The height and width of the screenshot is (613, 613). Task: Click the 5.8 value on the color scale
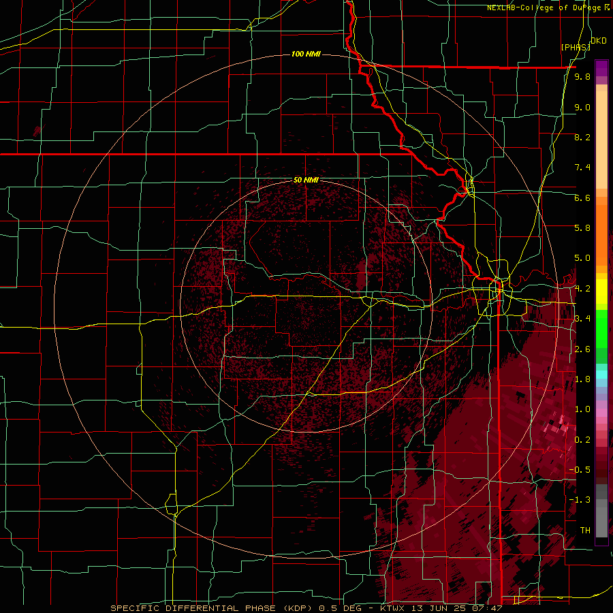tap(582, 228)
